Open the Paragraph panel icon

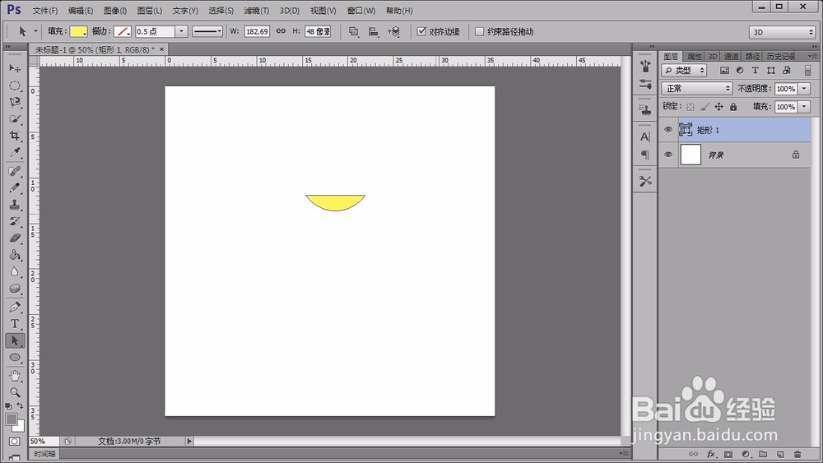pos(645,155)
